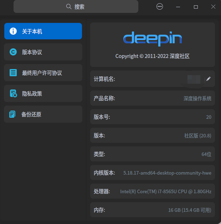Click the backup icon beside 备份还原
The image size is (221, 224).
tap(12, 114)
